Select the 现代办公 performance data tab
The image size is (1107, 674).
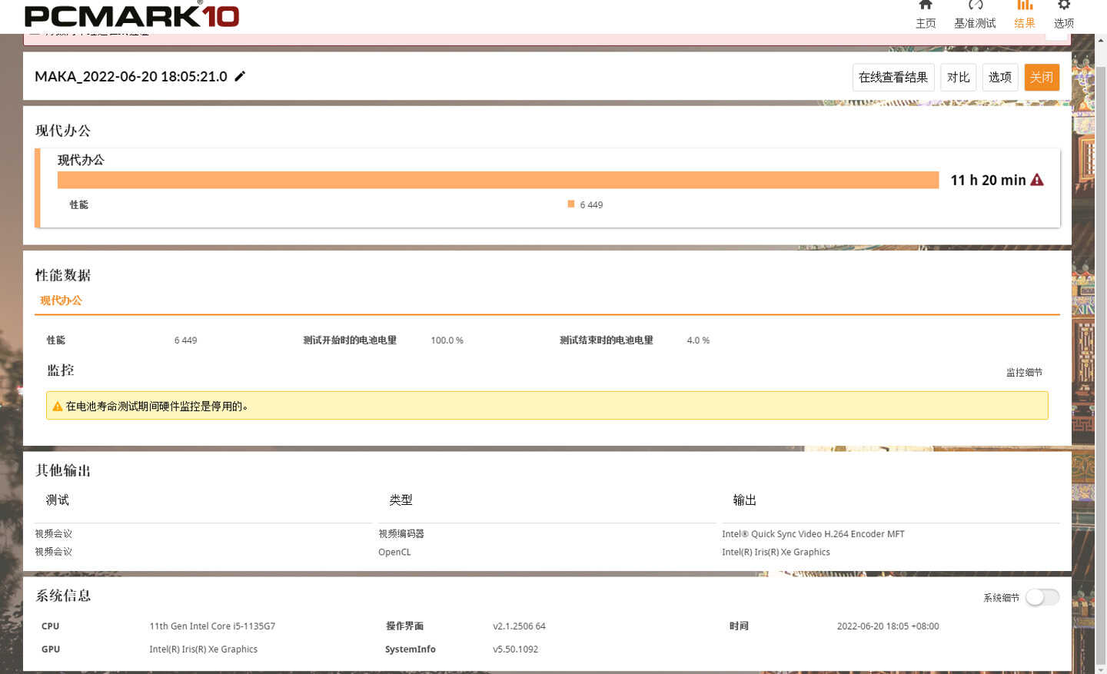61,300
